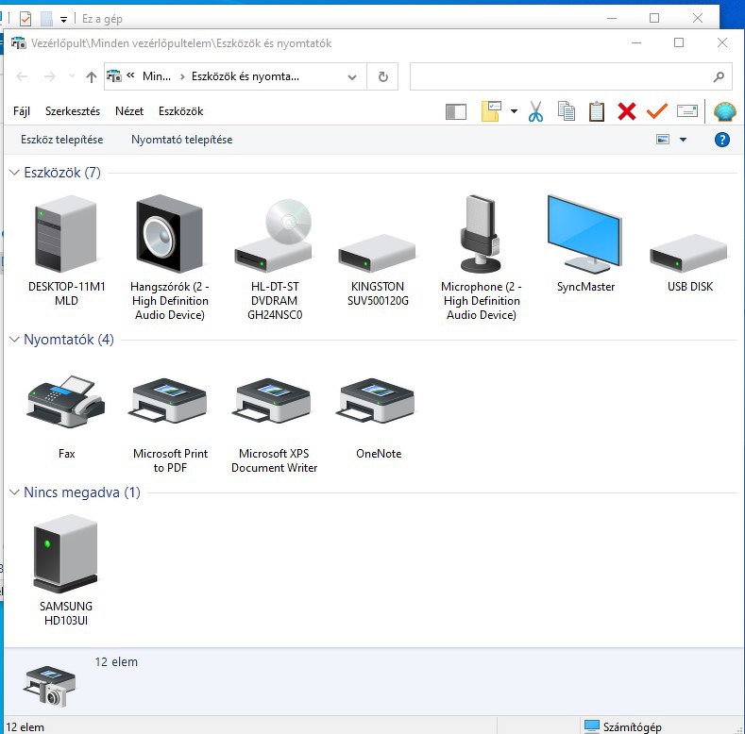Screen dimensions: 745x734
Task: Click the Back navigation arrow
Action: tap(22, 76)
